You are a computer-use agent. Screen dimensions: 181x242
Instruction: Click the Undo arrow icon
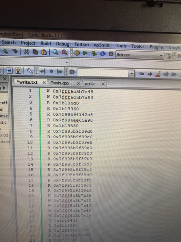[6, 51]
